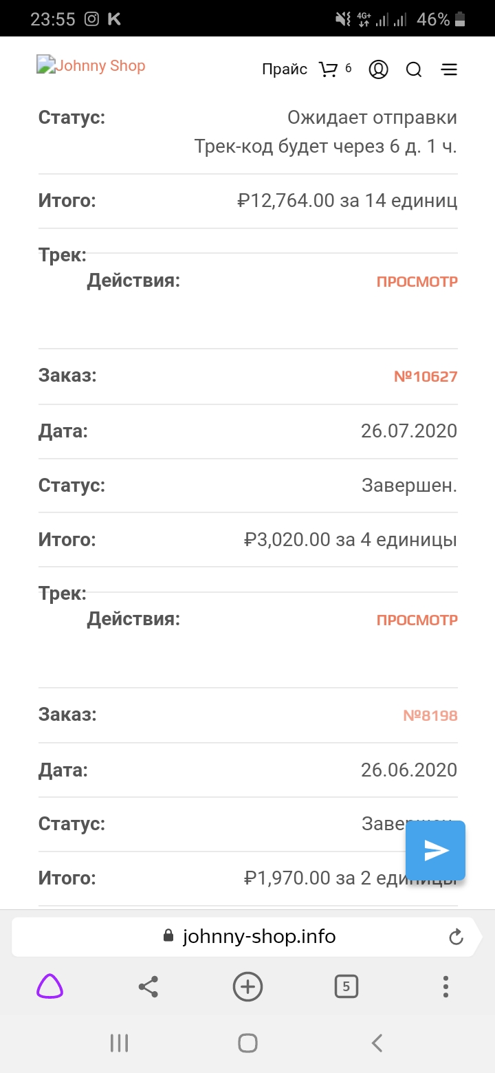Open the Прайс menu item
The image size is (495, 1073).
pos(285,69)
